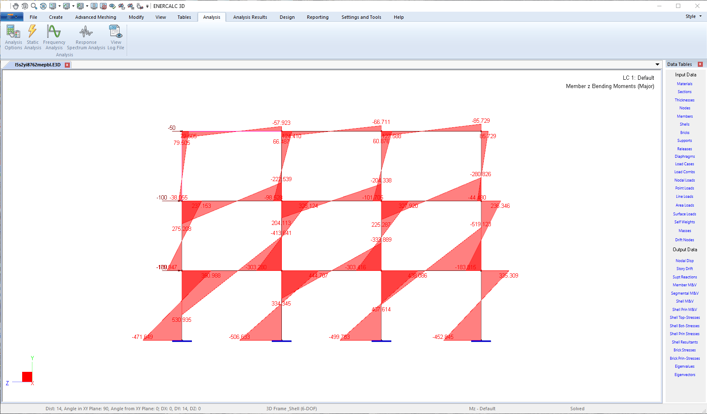Open the Segmental M&V table
This screenshot has height=414, width=707.
tap(684, 293)
